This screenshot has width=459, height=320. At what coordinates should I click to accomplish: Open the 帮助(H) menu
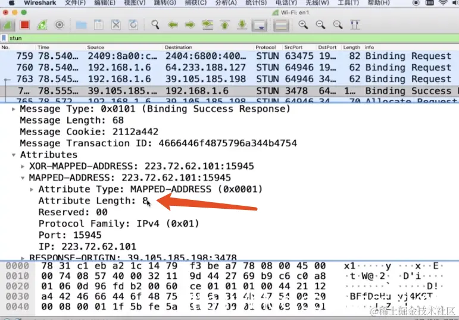click(379, 3)
